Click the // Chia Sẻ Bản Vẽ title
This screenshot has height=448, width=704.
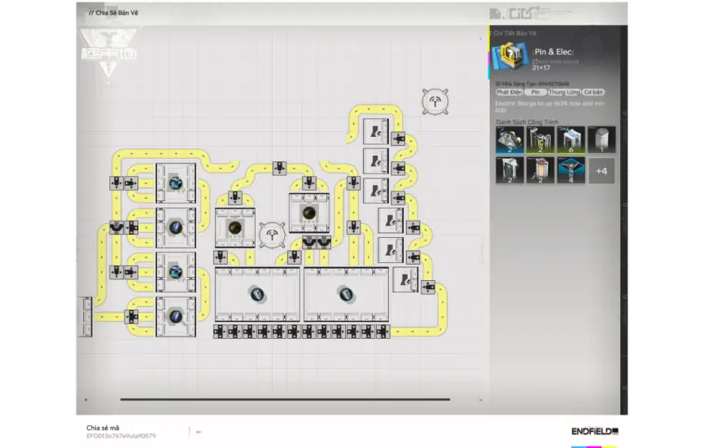[114, 12]
